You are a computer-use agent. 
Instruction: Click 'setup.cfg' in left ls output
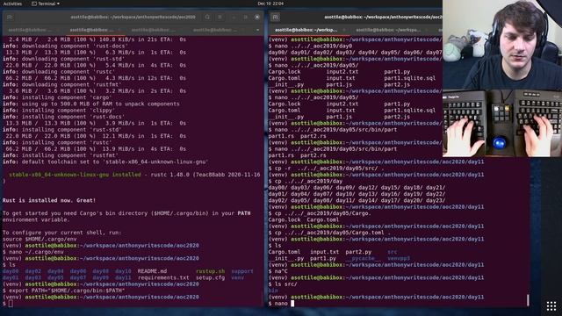point(211,277)
